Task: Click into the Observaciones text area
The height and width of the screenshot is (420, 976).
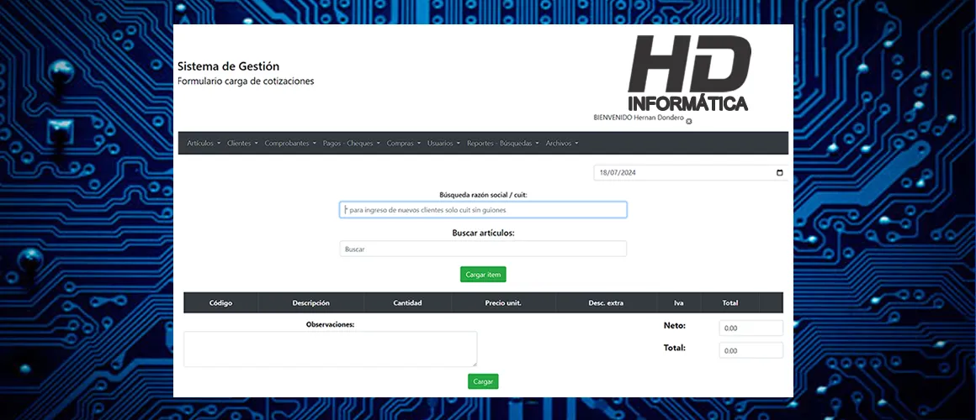Action: tap(330, 349)
